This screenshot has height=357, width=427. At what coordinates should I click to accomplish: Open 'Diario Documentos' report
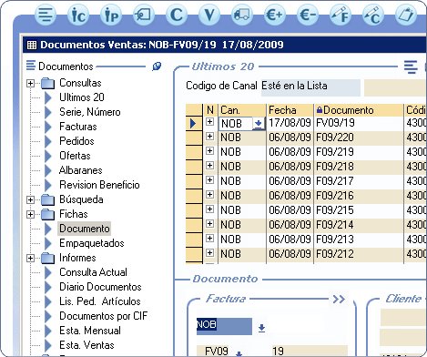100,287
